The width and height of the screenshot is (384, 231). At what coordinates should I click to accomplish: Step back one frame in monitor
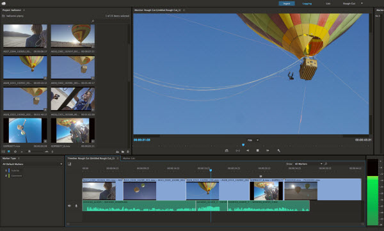click(248, 150)
